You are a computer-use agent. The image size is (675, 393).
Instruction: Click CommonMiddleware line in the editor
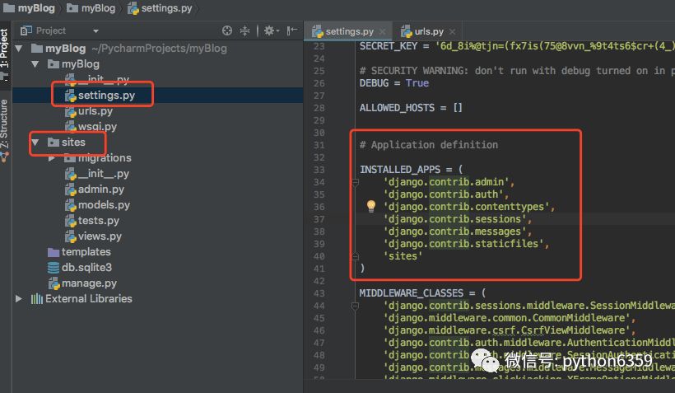510,318
